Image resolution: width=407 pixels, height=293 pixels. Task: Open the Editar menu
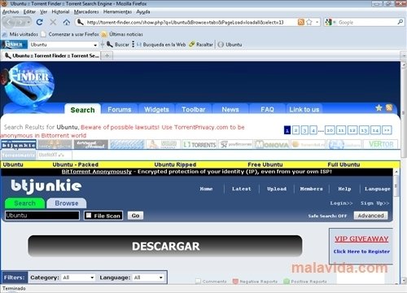tap(29, 11)
